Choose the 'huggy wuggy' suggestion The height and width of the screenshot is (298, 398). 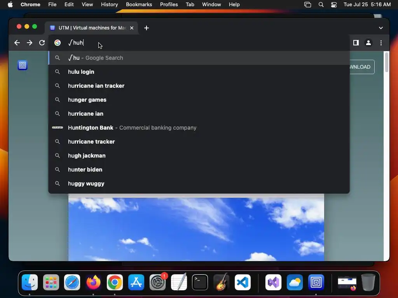(x=199, y=183)
